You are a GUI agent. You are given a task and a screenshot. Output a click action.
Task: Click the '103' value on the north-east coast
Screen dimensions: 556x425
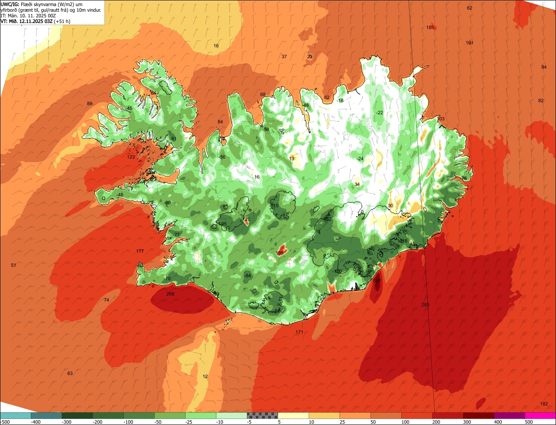pyautogui.click(x=441, y=119)
